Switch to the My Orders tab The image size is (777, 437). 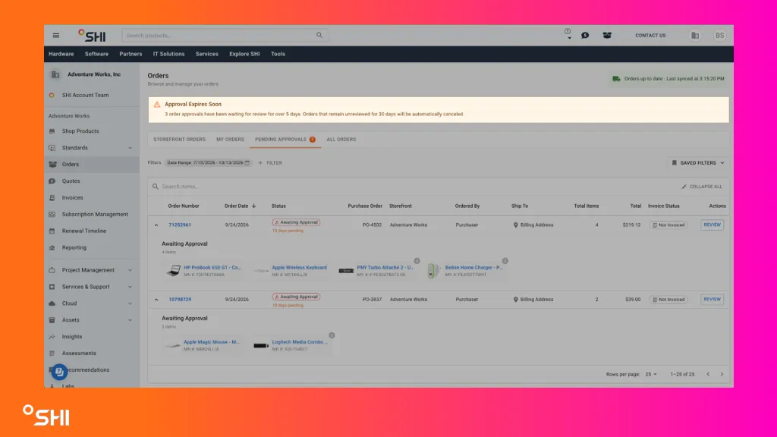pos(230,140)
